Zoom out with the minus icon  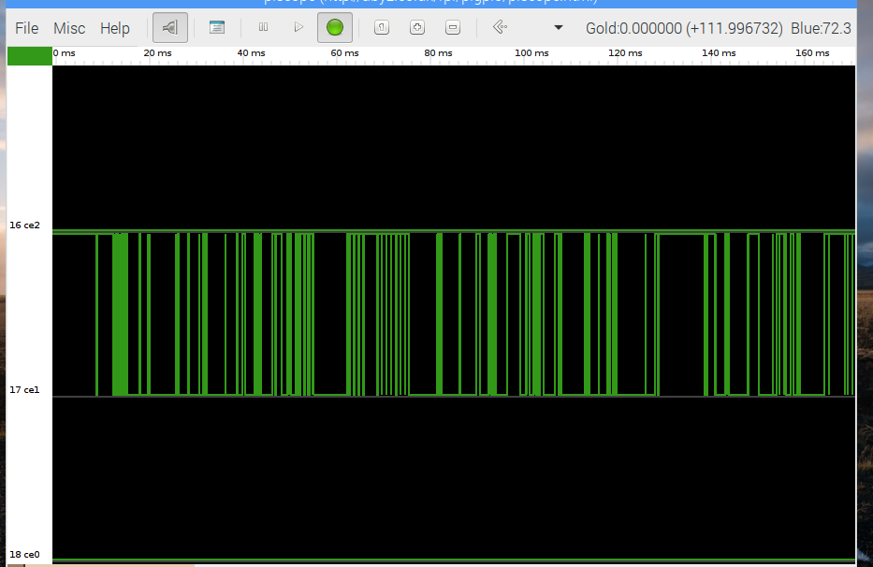click(x=453, y=27)
